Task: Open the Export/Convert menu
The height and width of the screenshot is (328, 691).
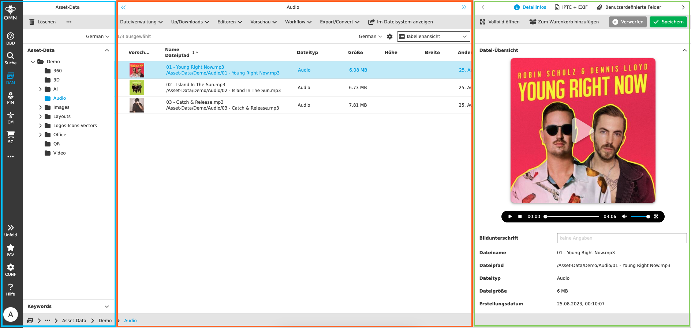Action: click(340, 22)
